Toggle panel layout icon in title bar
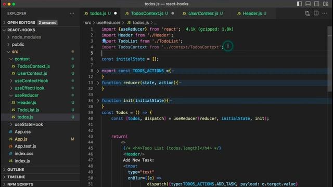 click(308, 4)
